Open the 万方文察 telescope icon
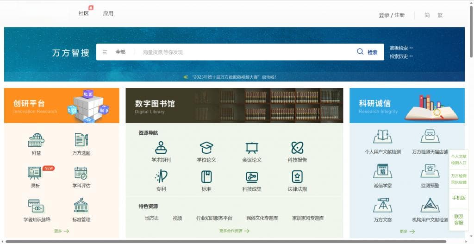The image size is (474, 244). coord(383,205)
